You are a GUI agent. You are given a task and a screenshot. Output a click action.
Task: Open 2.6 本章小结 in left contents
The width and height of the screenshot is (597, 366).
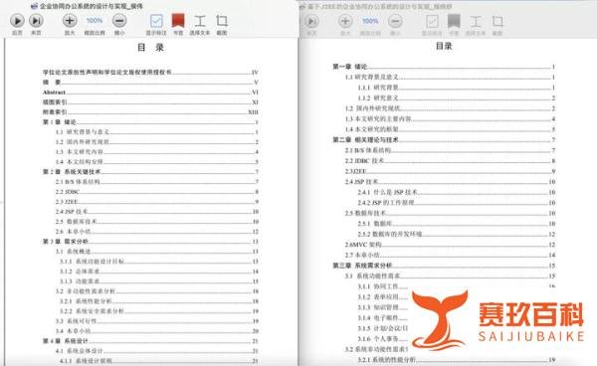tap(157, 232)
